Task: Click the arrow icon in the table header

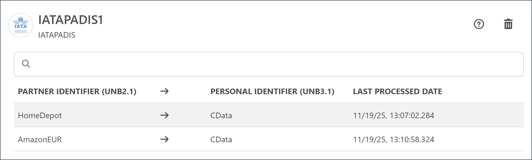Action: click(164, 91)
